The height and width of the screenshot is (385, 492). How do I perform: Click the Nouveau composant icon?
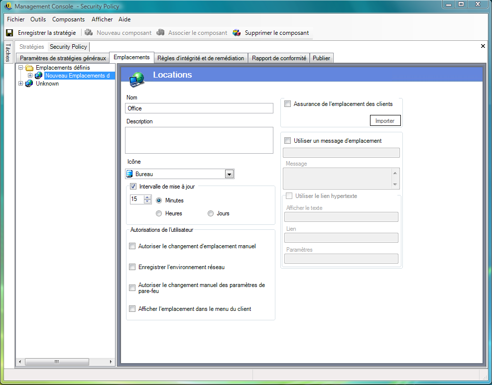click(89, 32)
